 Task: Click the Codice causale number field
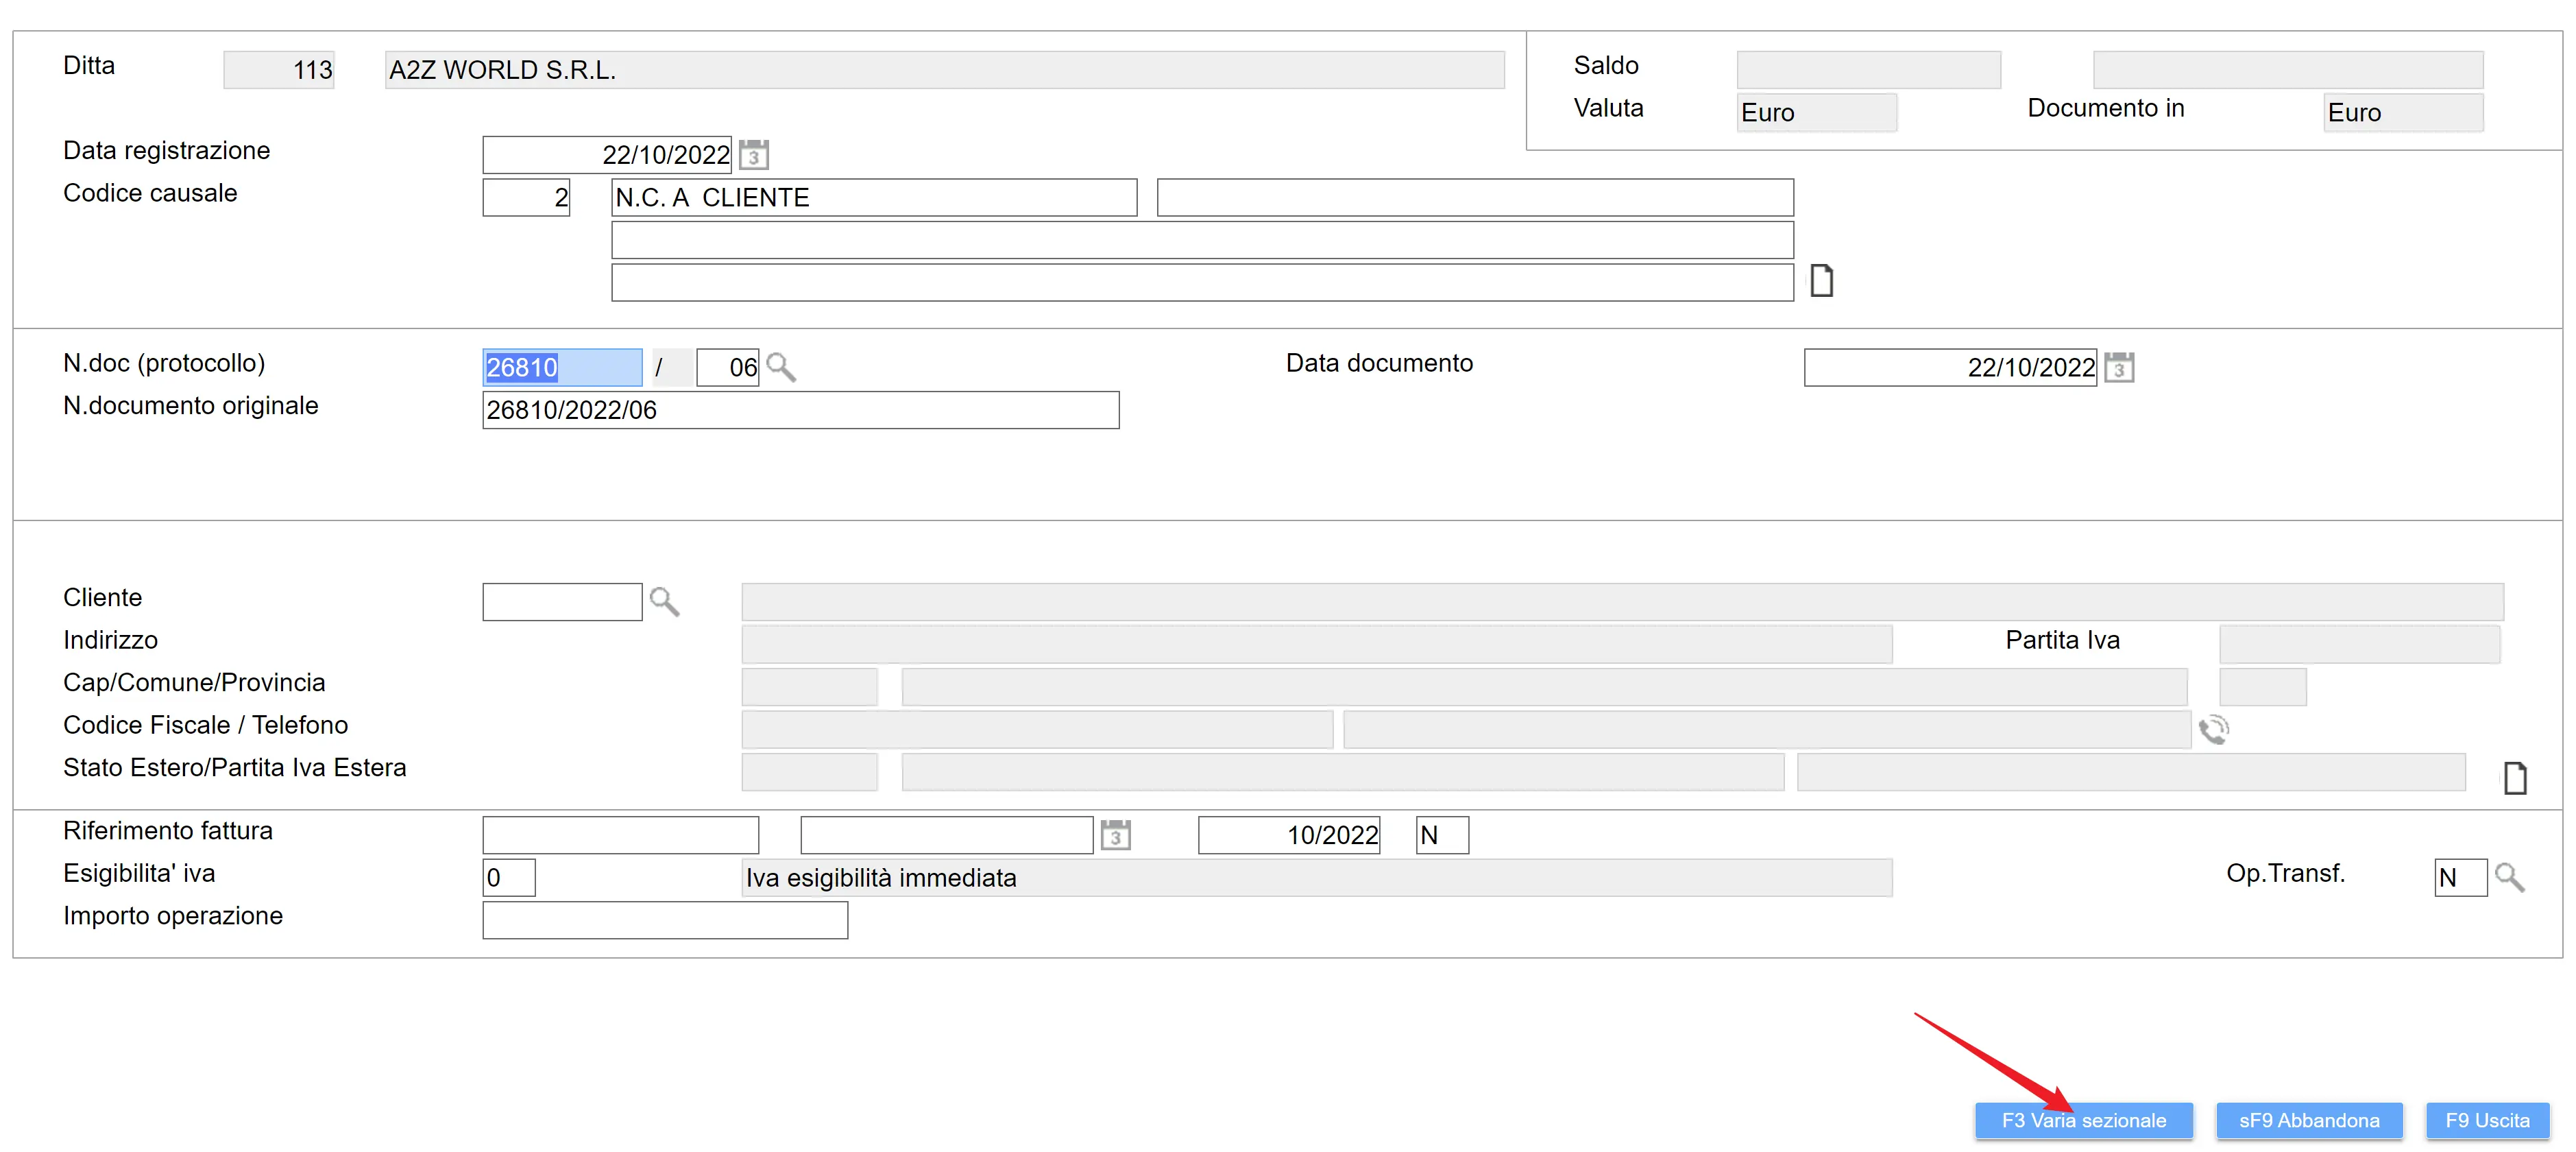526,197
